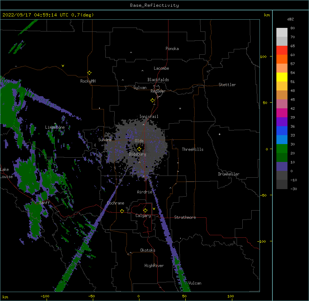309x301 pixels.
Task: Click the Blackfalds town label
Action: coord(158,80)
